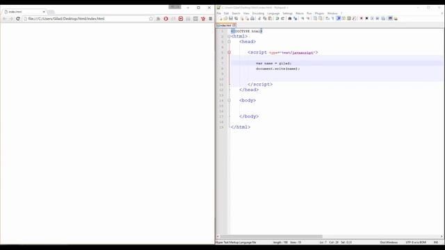Screen dimensions: 445x250
Task: Click the Paste toolbar icon
Action: point(270,19)
